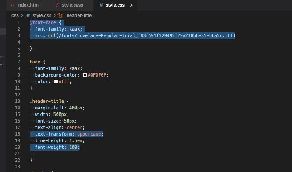Click 'line-height: 1.5em;' on line 19
The width and height of the screenshot is (292, 172).
tap(60, 140)
